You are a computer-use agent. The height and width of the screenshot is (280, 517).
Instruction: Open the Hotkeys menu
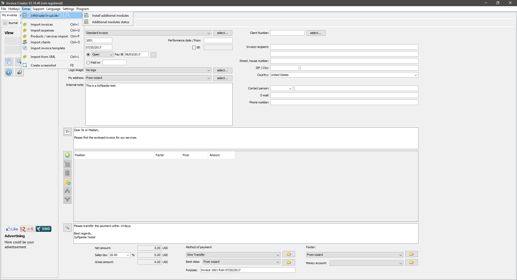[x=14, y=9]
